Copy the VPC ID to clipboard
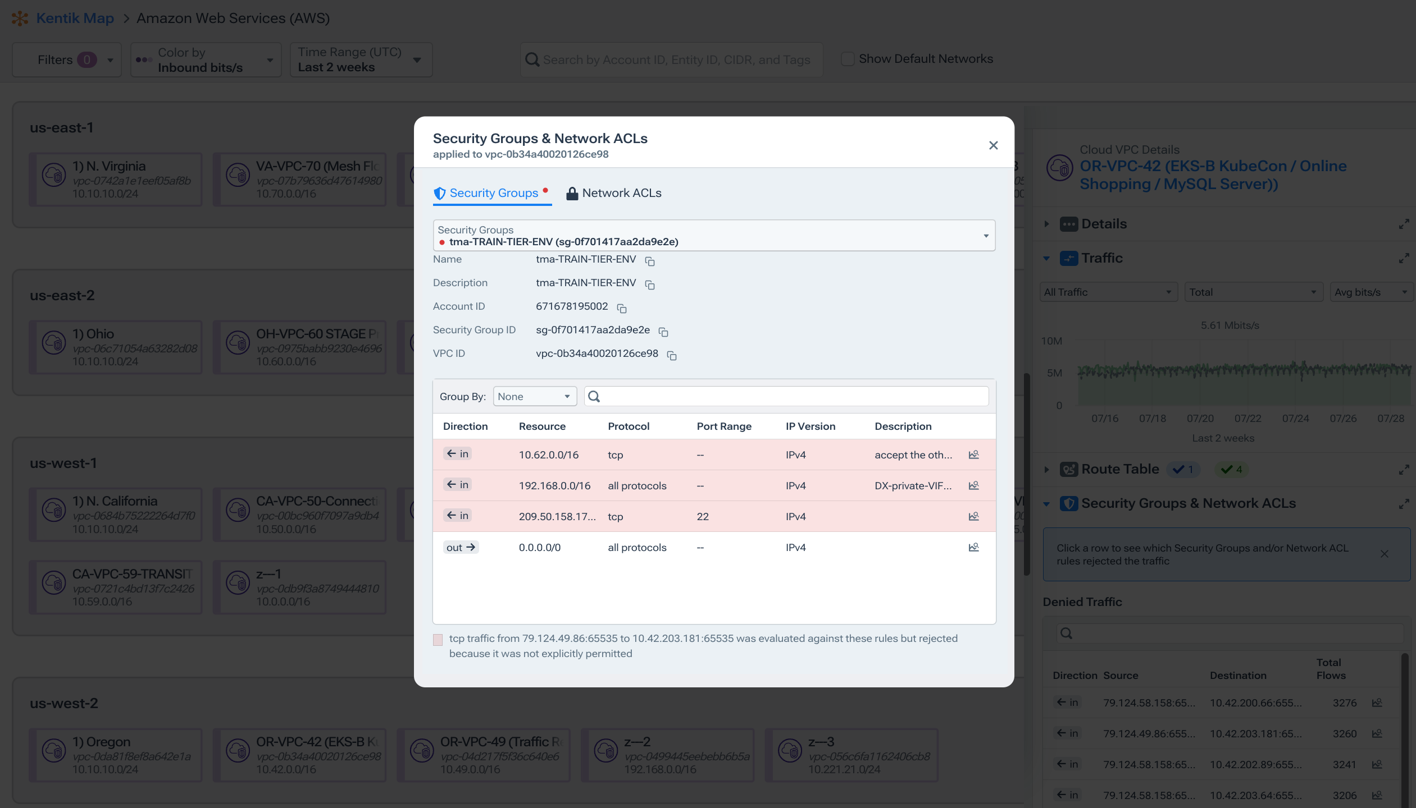 coord(672,355)
